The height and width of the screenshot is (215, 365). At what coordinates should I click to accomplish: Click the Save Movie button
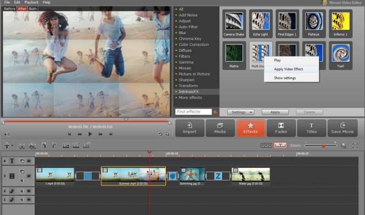point(342,128)
